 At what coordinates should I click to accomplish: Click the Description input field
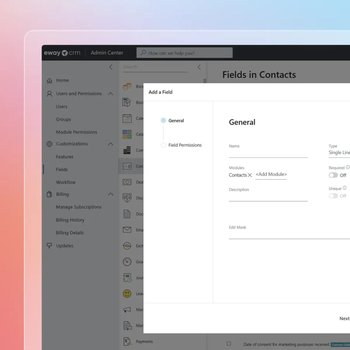pos(268,197)
